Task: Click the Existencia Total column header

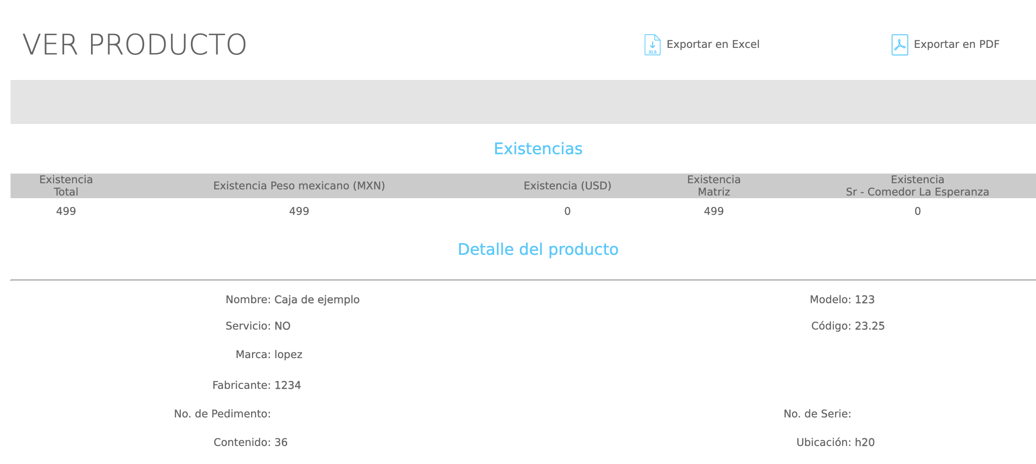Action: [66, 186]
